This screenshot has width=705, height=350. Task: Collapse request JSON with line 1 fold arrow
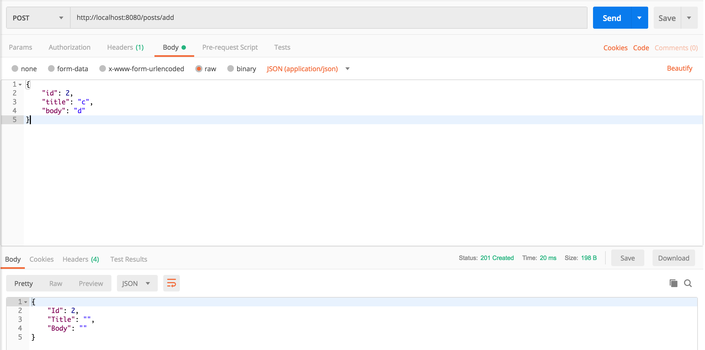coord(20,85)
